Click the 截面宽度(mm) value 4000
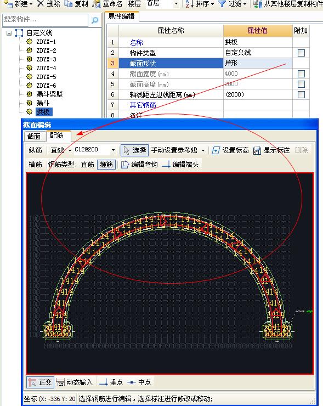 coord(231,74)
